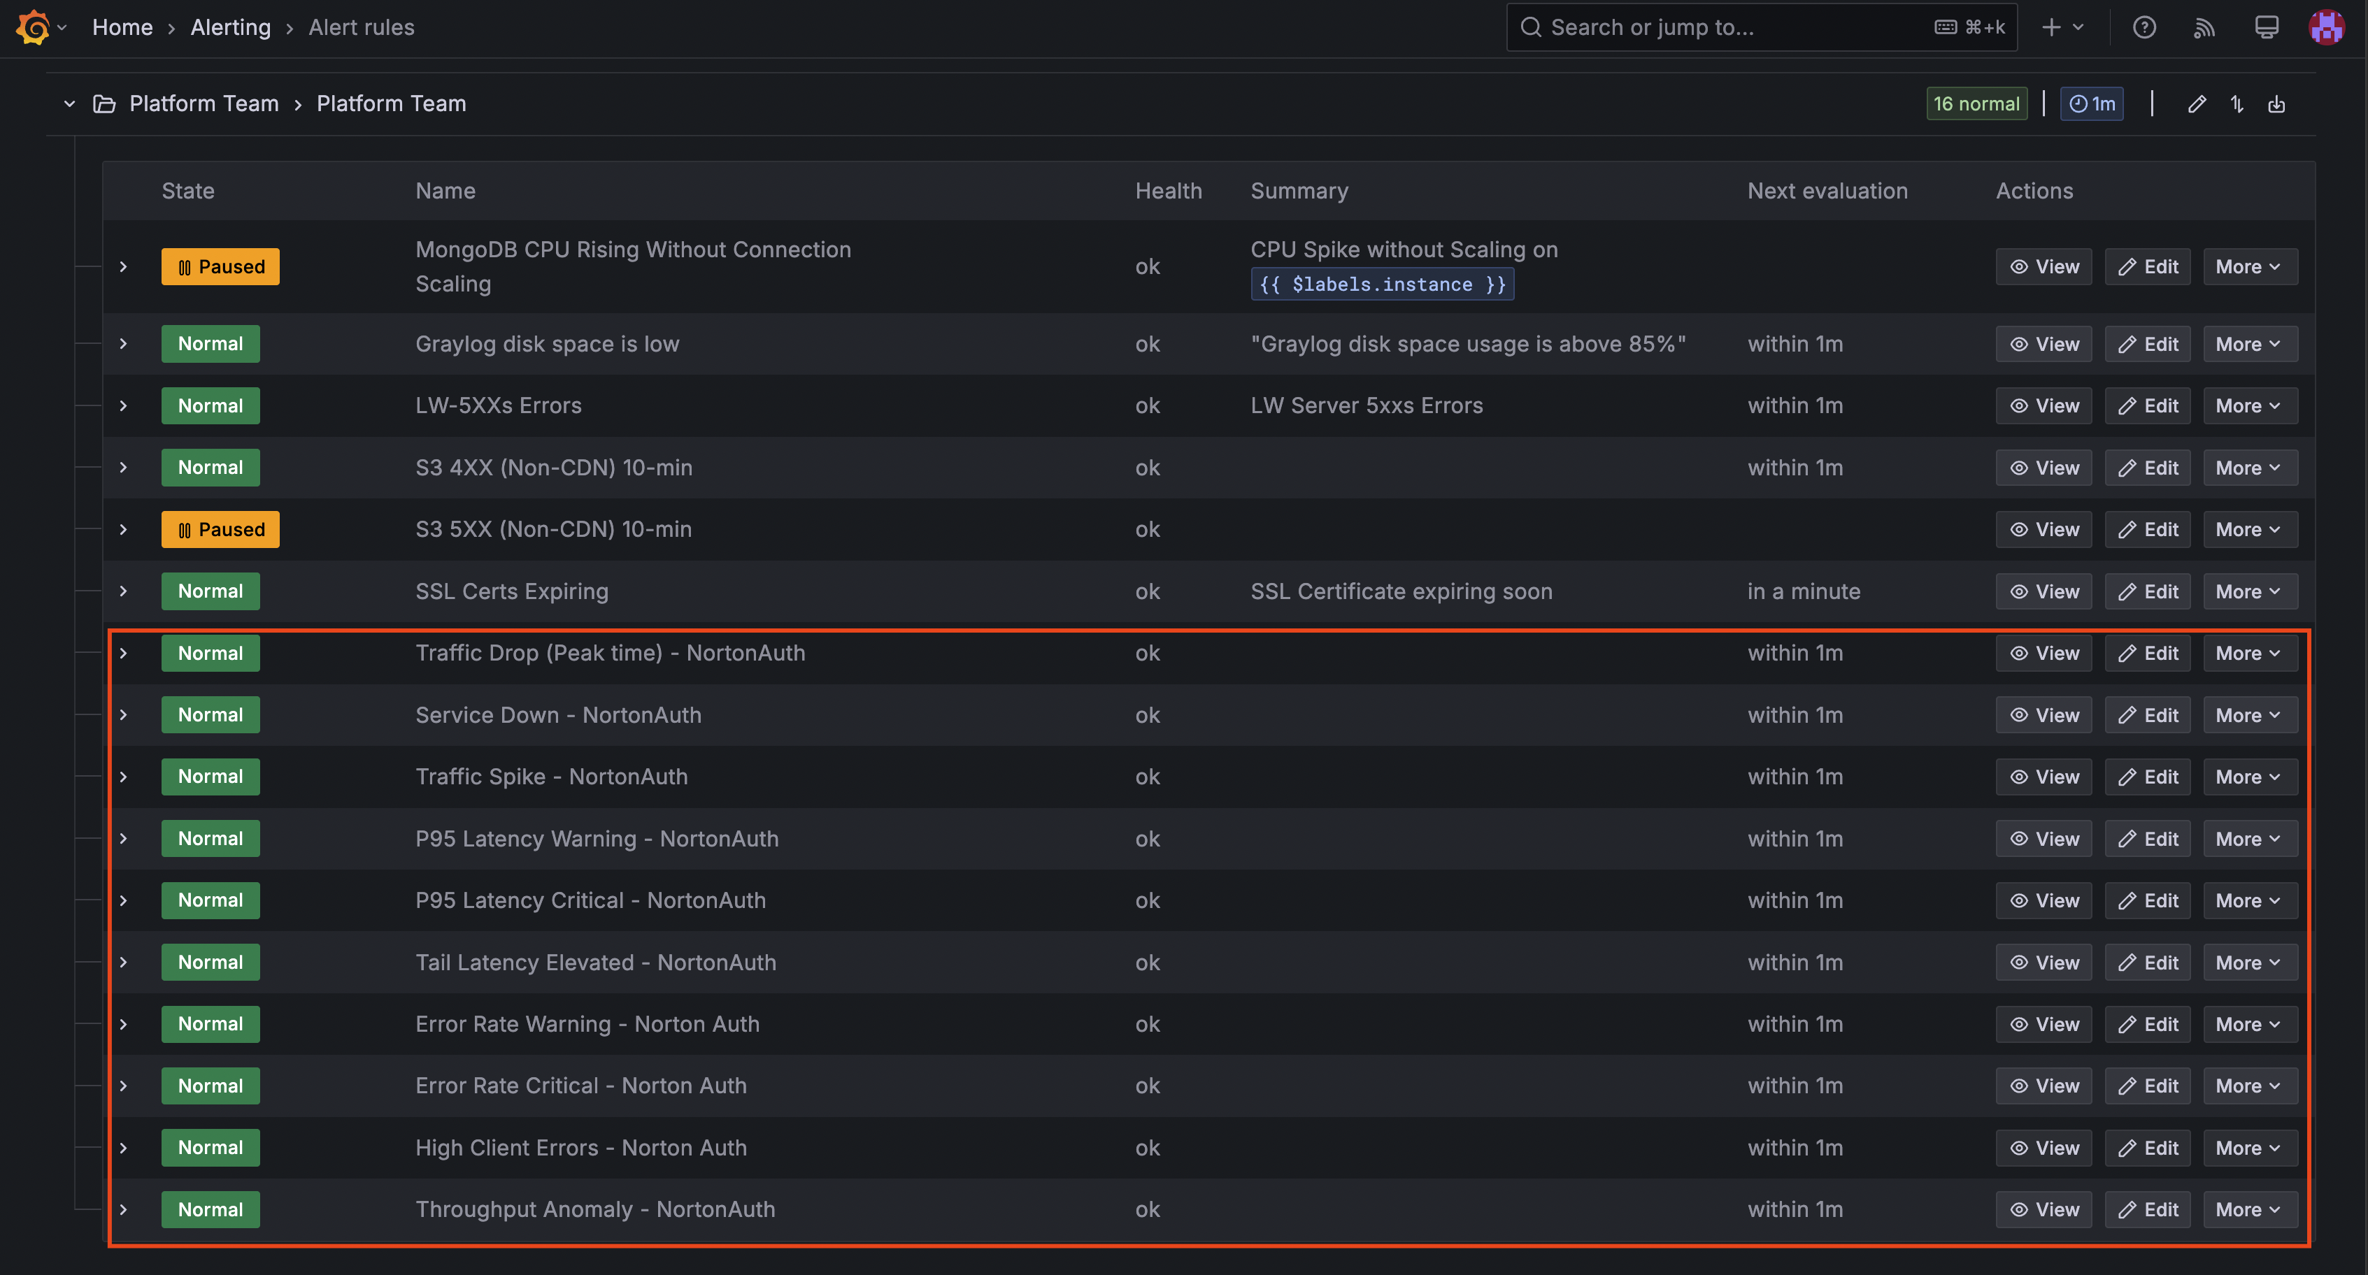Open More menu for LW-5XXs Errors
Screen dimensions: 2368x1275
click(x=2249, y=405)
